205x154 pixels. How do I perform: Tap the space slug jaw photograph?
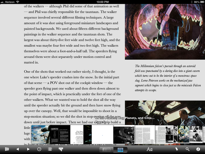[165, 32]
